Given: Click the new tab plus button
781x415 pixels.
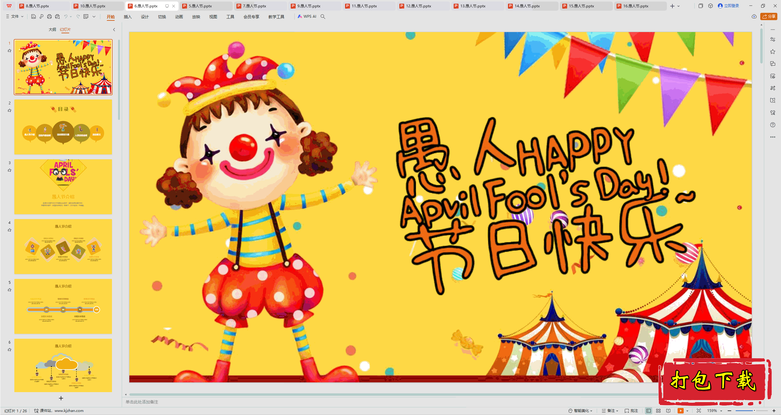Looking at the screenshot, I should (672, 6).
